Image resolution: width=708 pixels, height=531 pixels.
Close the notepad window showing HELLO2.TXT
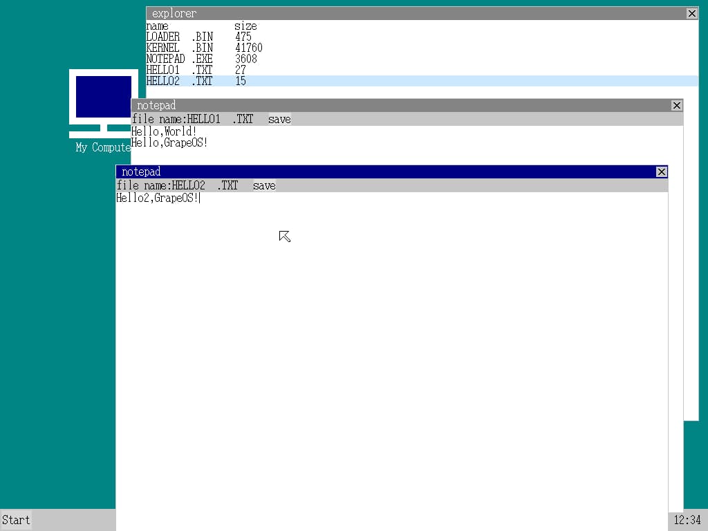pyautogui.click(x=661, y=171)
